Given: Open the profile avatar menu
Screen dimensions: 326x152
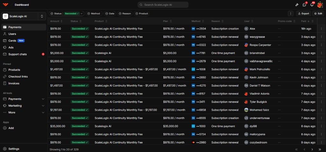Looking at the screenshot, I should point(320,5).
